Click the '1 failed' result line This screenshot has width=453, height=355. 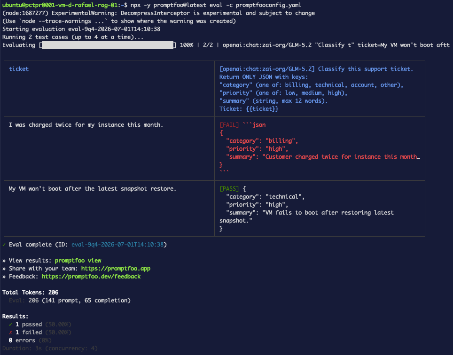40,332
